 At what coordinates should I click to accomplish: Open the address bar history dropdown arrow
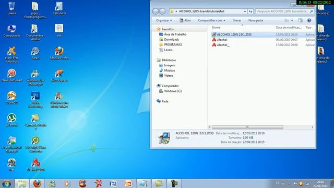245,11
